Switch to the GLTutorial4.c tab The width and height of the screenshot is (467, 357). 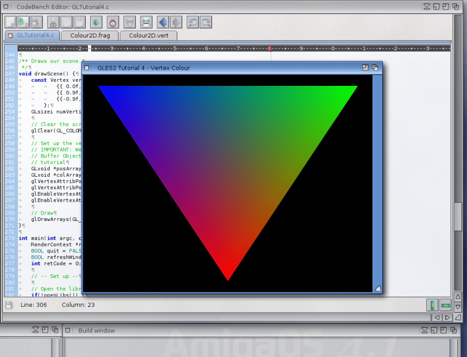35,35
